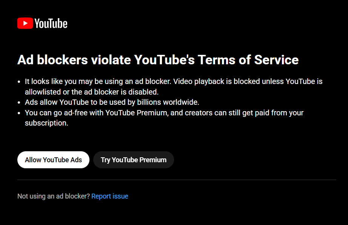Click the bullet dot before "Ads allow YouTube"
The height and width of the screenshot is (225, 348).
click(x=20, y=102)
